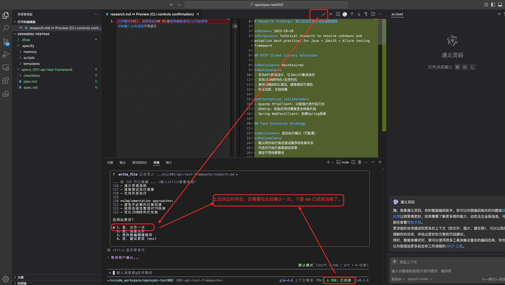The width and height of the screenshot is (505, 285).
Task: Click the trash icon to kill terminal
Action: pos(359,162)
